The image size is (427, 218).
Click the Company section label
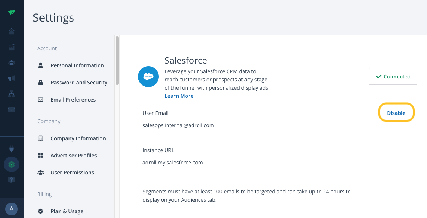click(49, 122)
